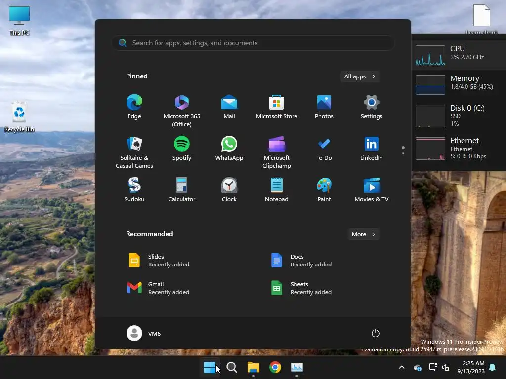Launch the To Do app
Screen dimensions: 506x379
point(324,149)
